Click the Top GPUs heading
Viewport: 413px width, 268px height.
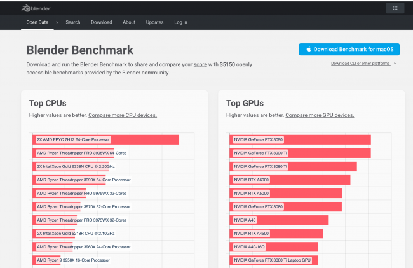click(245, 103)
